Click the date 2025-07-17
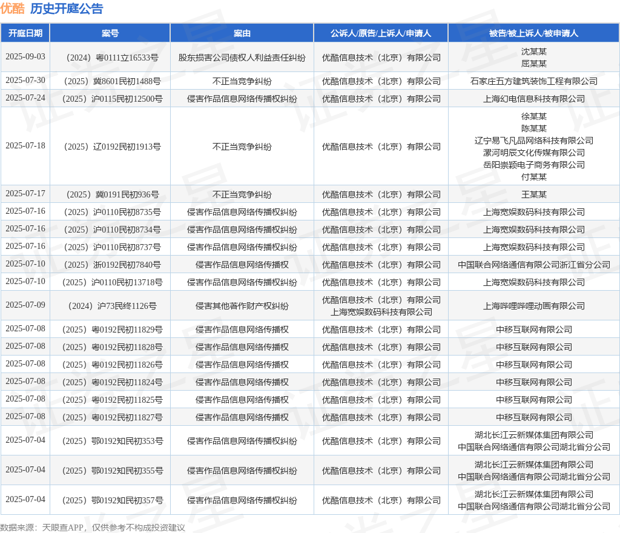Screen dimensions: 620x533 point(25,193)
